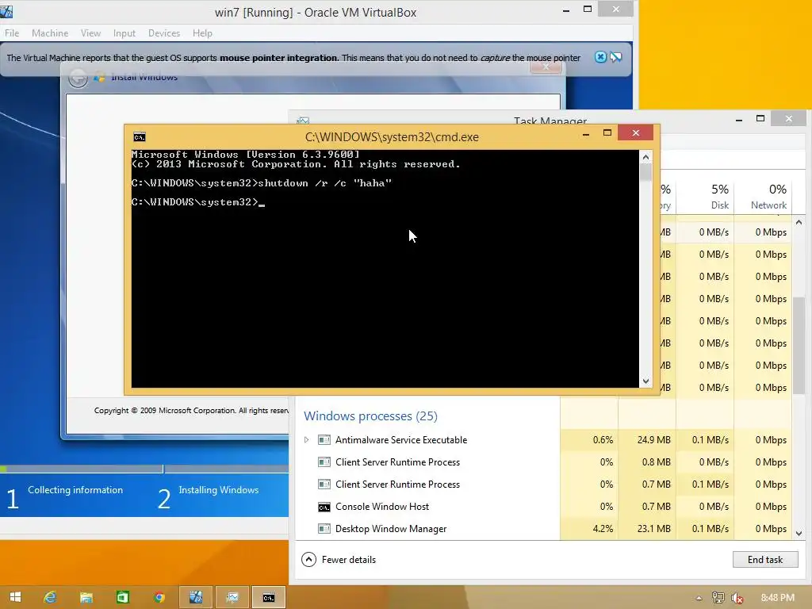
Task: Sort by the Disk column header
Action: coord(706,197)
